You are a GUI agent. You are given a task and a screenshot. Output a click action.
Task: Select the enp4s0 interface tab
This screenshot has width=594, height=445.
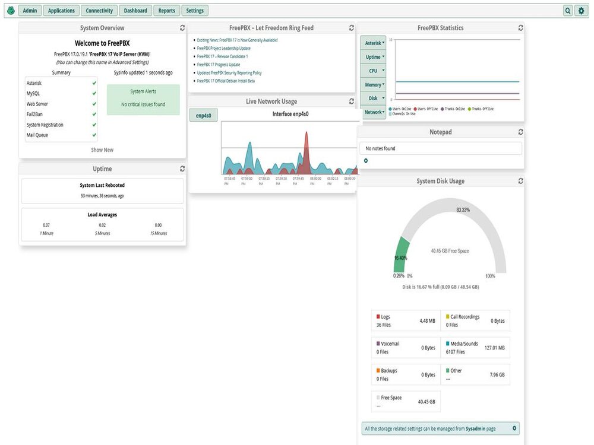point(203,116)
